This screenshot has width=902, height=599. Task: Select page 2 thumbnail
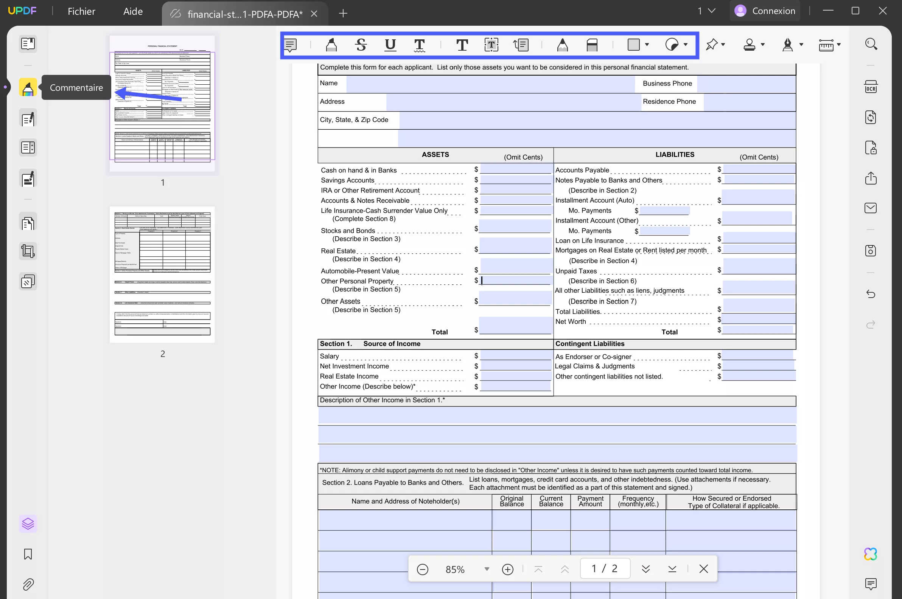point(162,274)
